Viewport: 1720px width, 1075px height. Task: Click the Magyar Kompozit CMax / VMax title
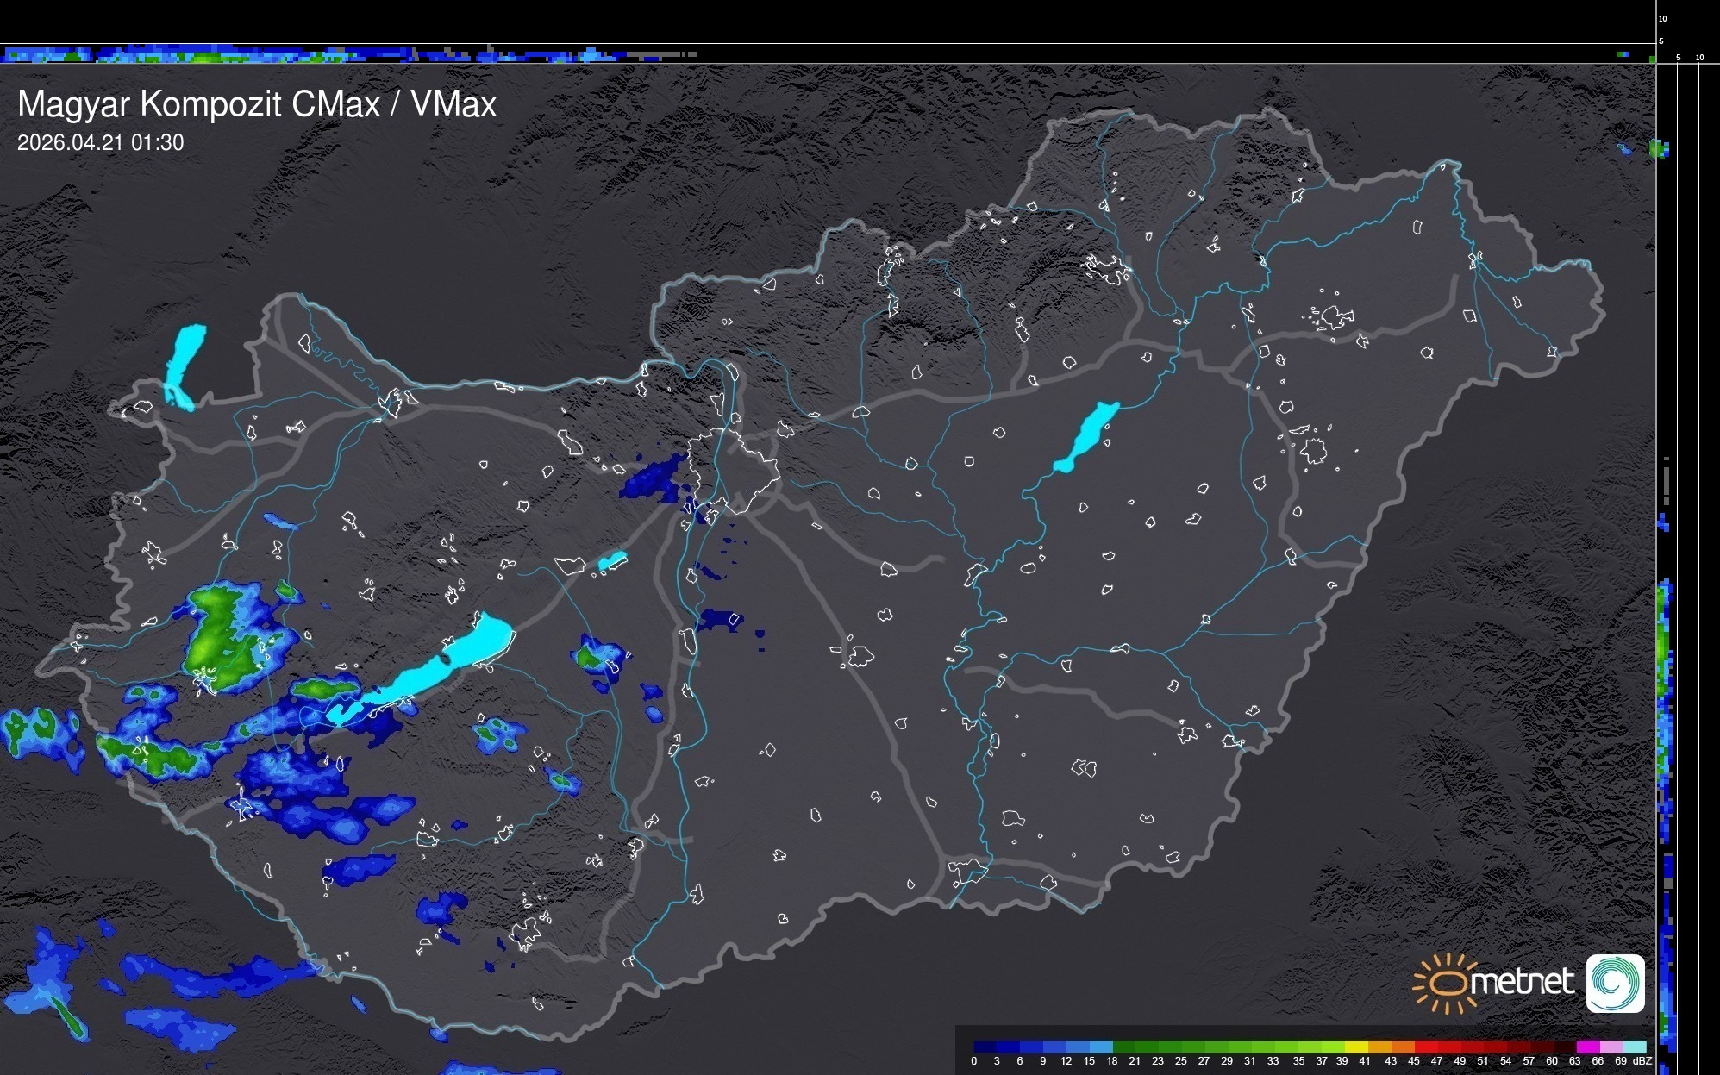click(x=257, y=104)
